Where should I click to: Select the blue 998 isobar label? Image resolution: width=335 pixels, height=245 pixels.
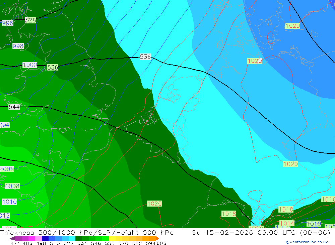18,46
